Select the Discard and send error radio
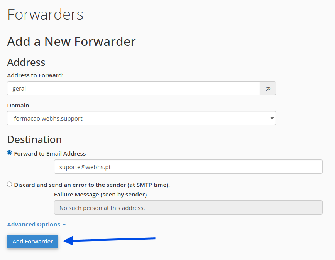This screenshot has height=260, width=335. (x=10, y=184)
